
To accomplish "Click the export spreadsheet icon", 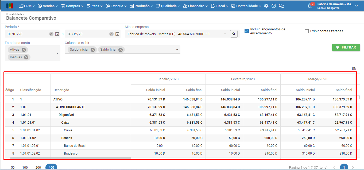I will [x=354, y=68].
